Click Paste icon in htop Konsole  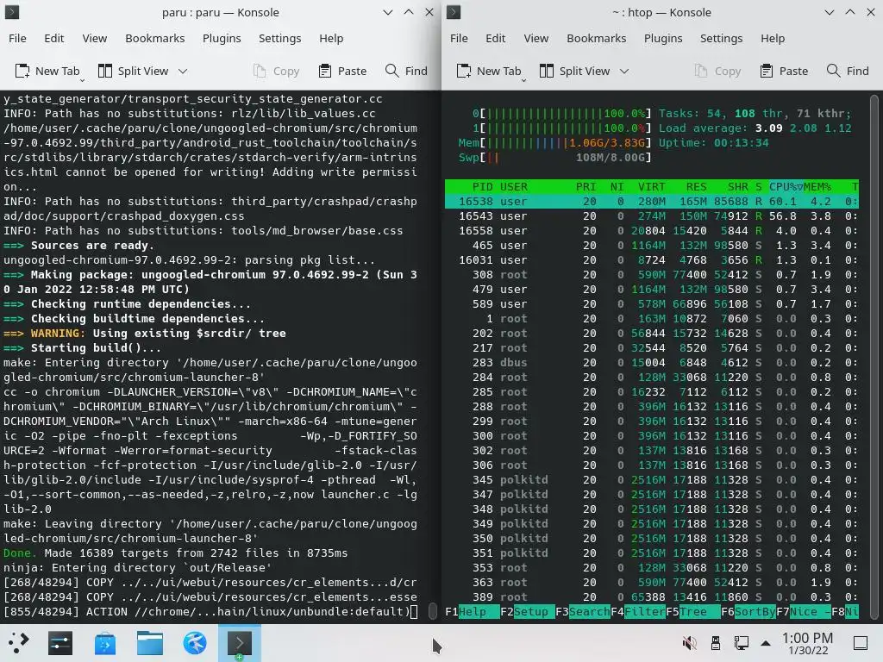[767, 71]
